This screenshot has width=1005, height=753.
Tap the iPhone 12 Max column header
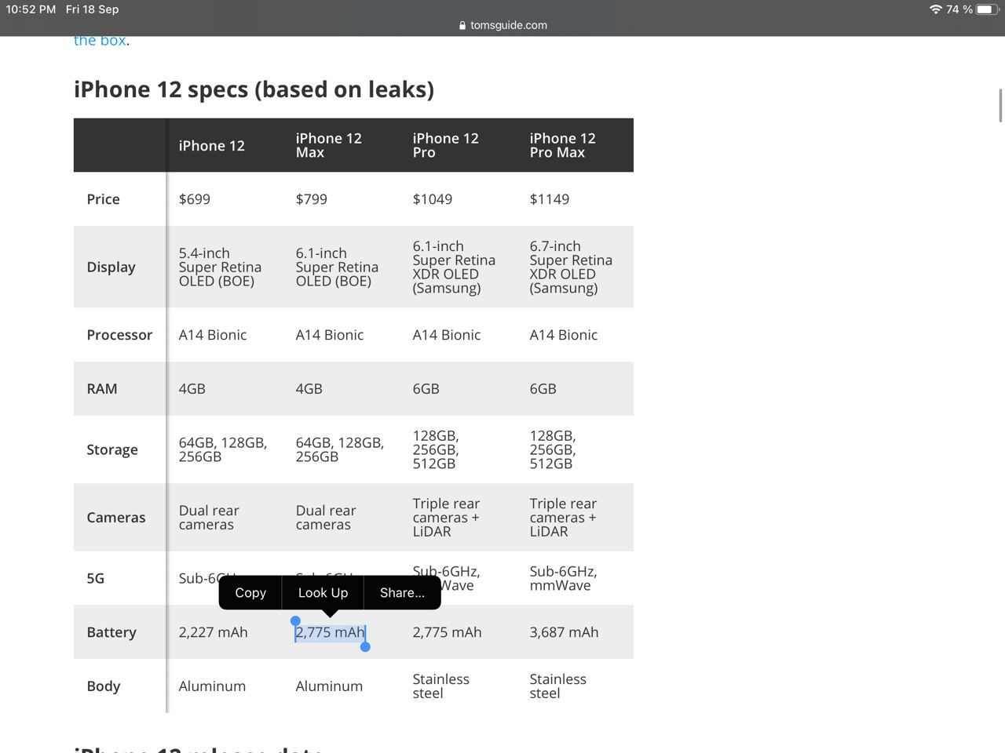[329, 145]
